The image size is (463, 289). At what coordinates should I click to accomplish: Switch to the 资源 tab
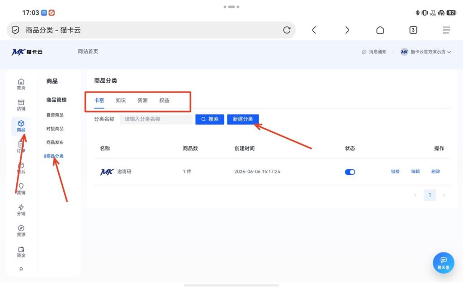pyautogui.click(x=142, y=101)
